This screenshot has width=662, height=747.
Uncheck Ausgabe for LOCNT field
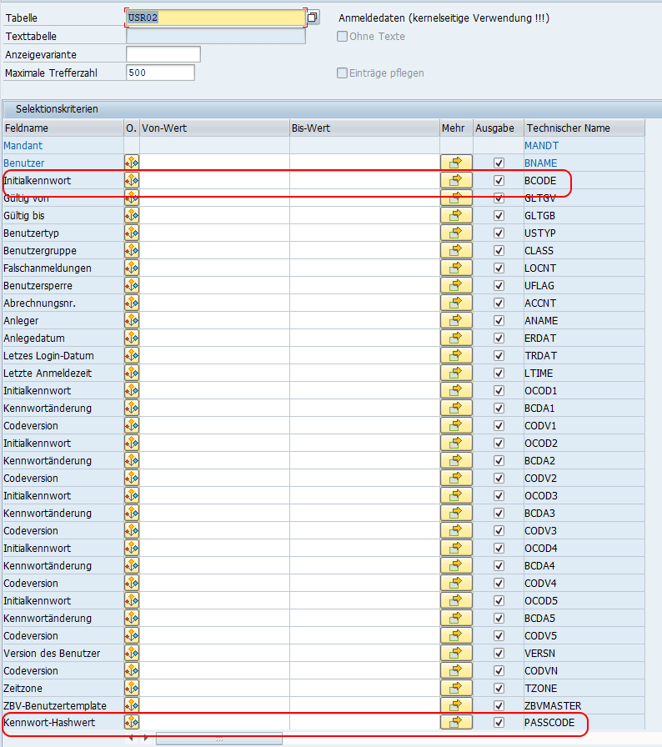499,268
